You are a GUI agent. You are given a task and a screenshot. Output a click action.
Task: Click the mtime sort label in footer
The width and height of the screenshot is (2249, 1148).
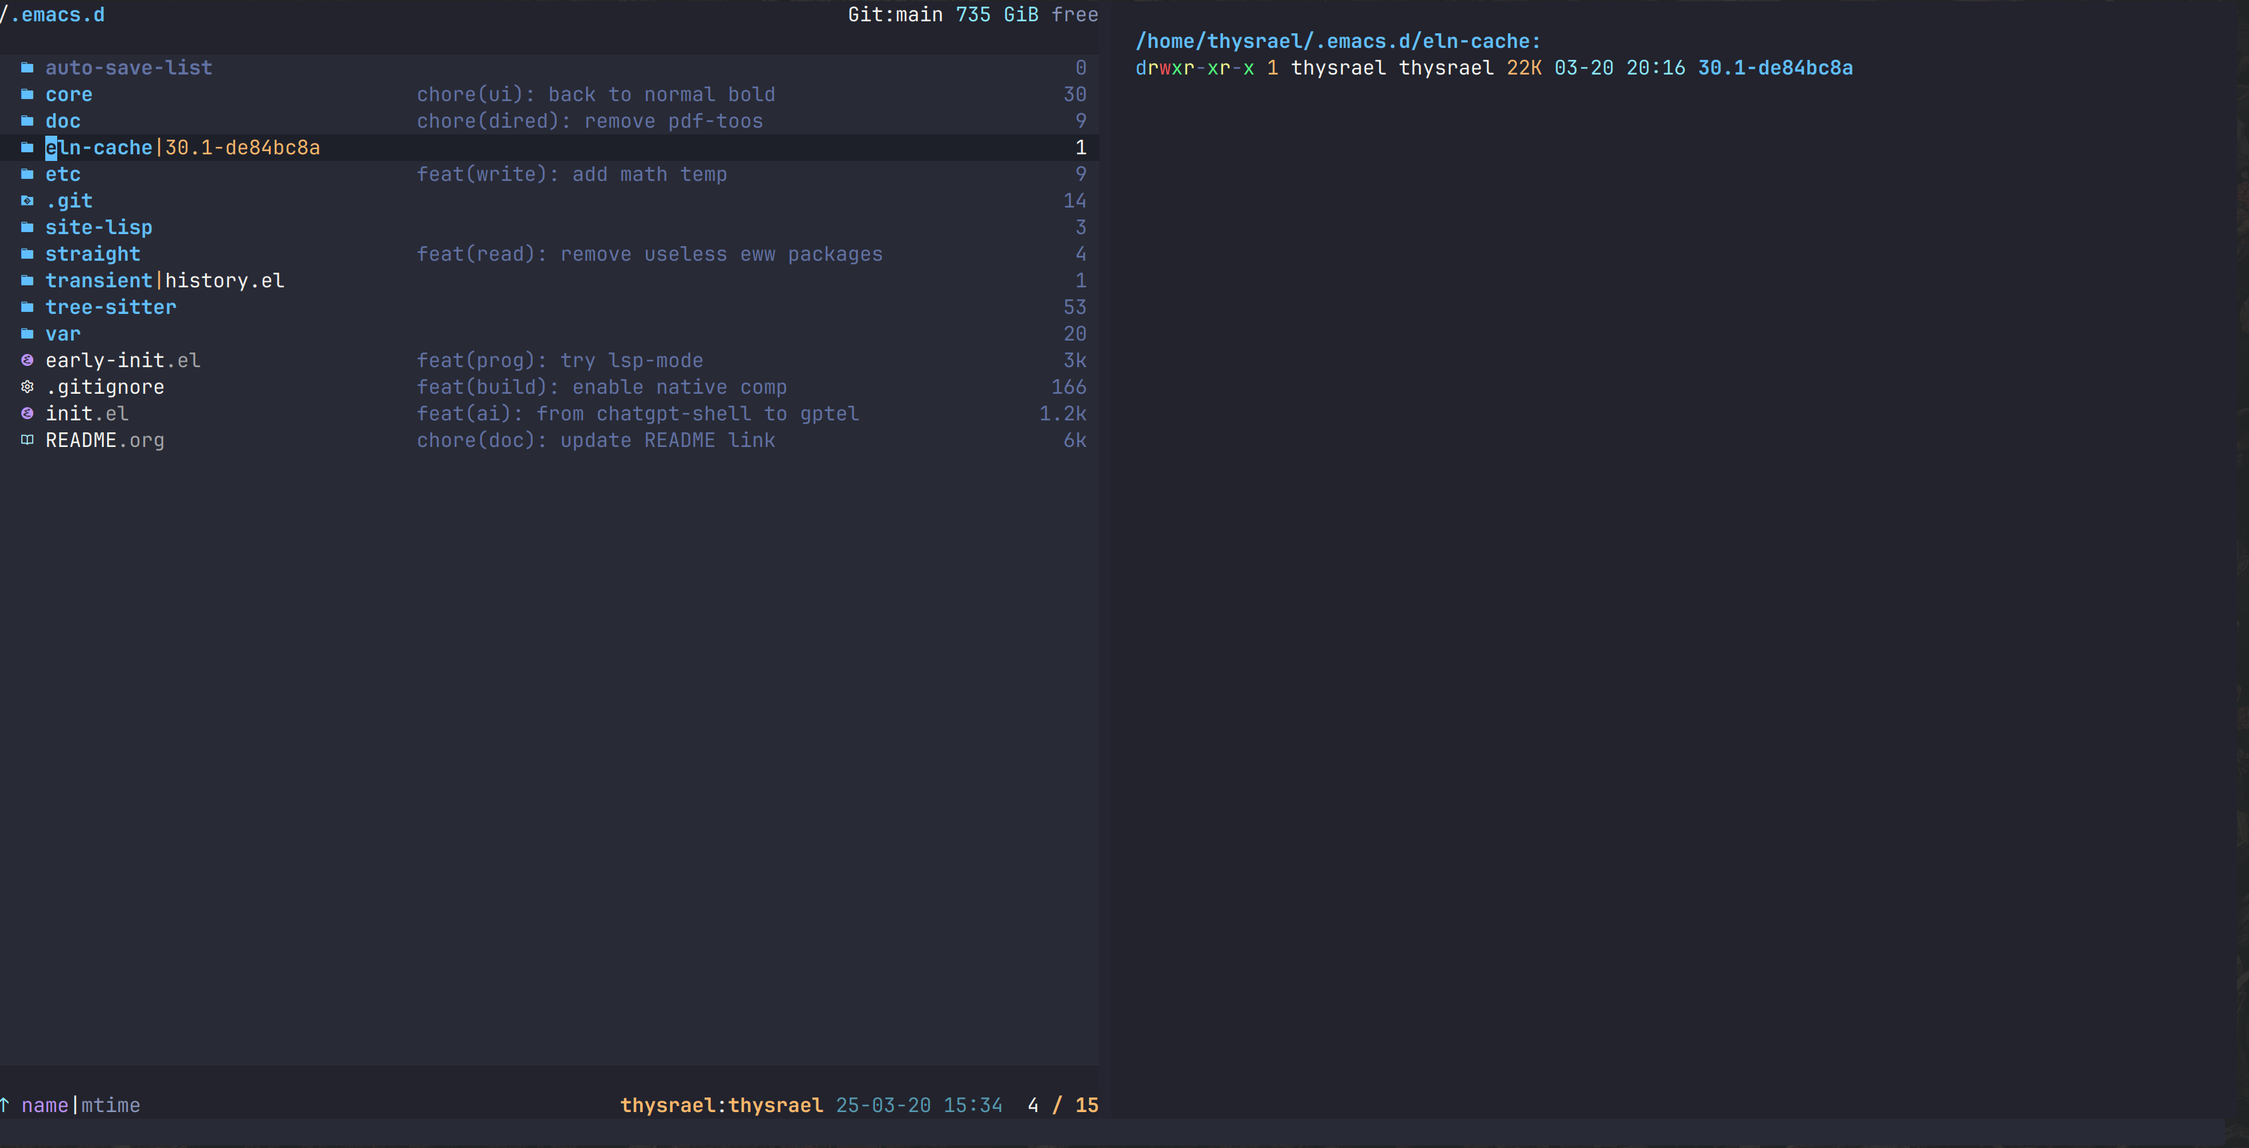[x=111, y=1105]
